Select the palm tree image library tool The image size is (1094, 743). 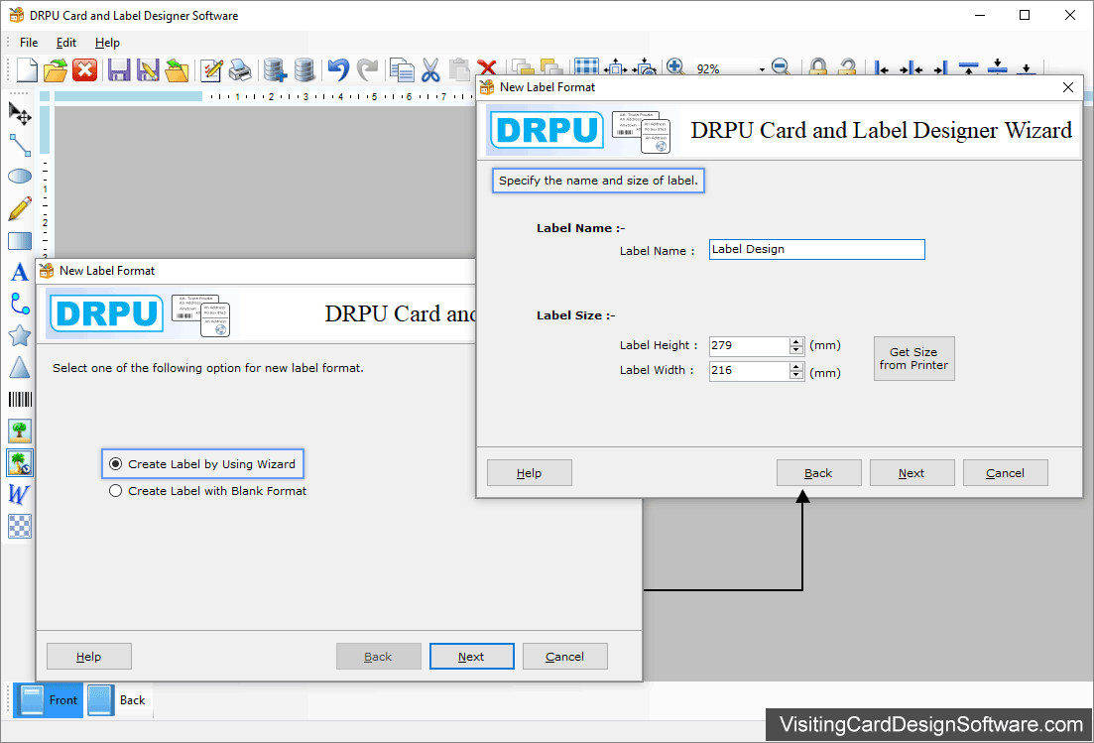click(20, 462)
